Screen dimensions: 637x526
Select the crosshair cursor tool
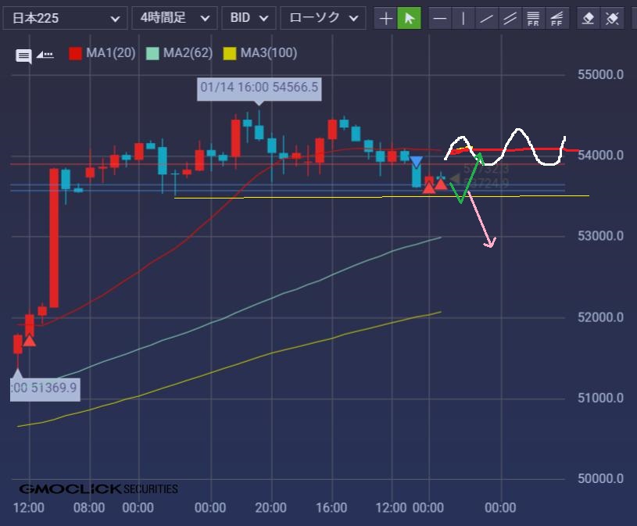pyautogui.click(x=385, y=18)
